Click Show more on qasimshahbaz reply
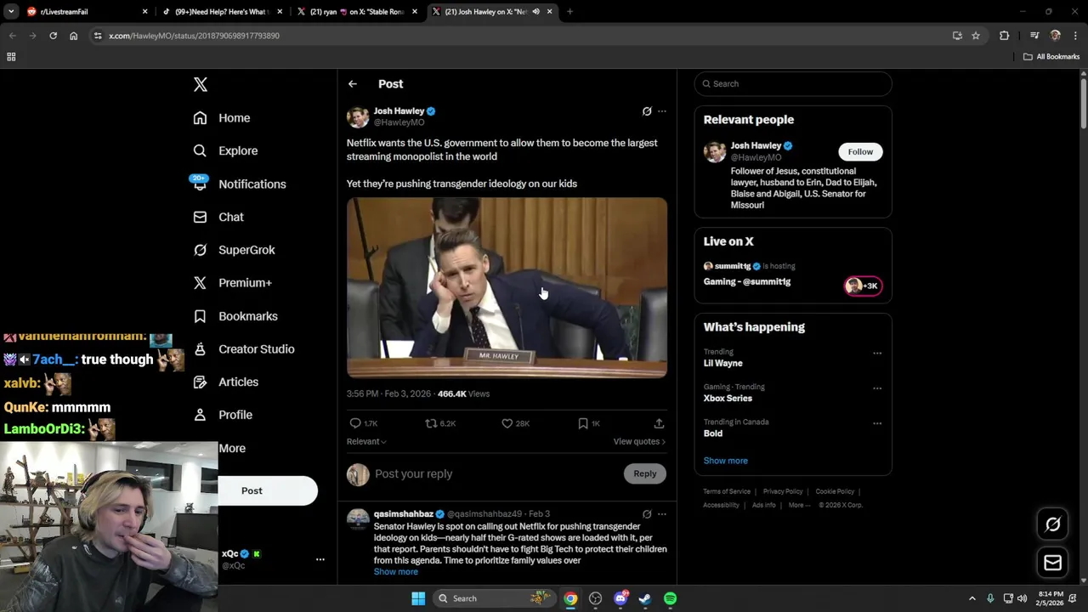The height and width of the screenshot is (612, 1088). tap(396, 572)
